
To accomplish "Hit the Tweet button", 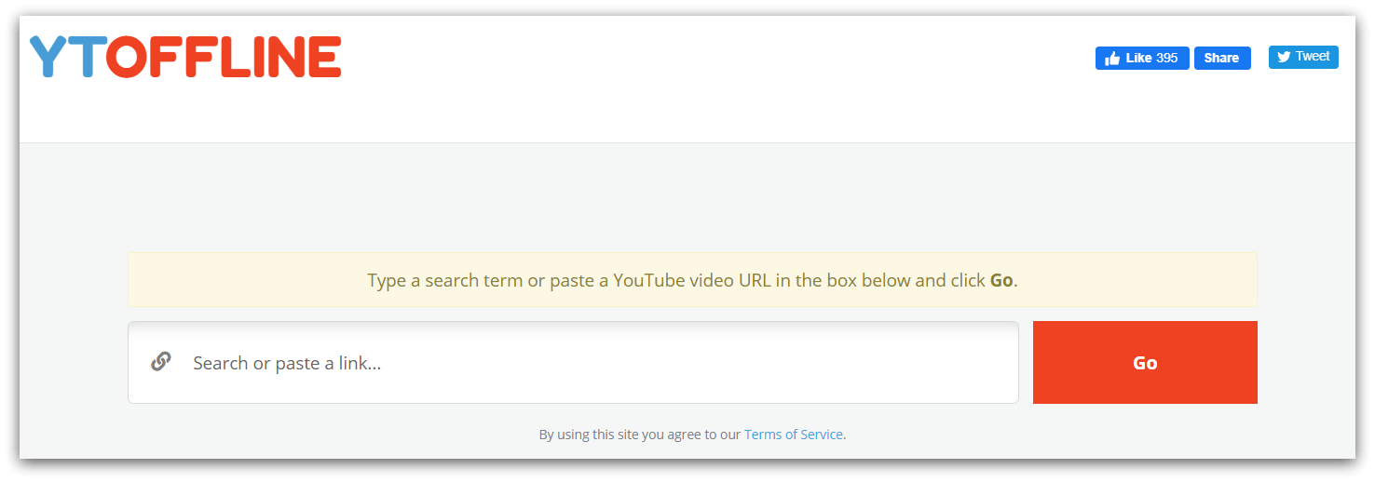I will (1303, 57).
